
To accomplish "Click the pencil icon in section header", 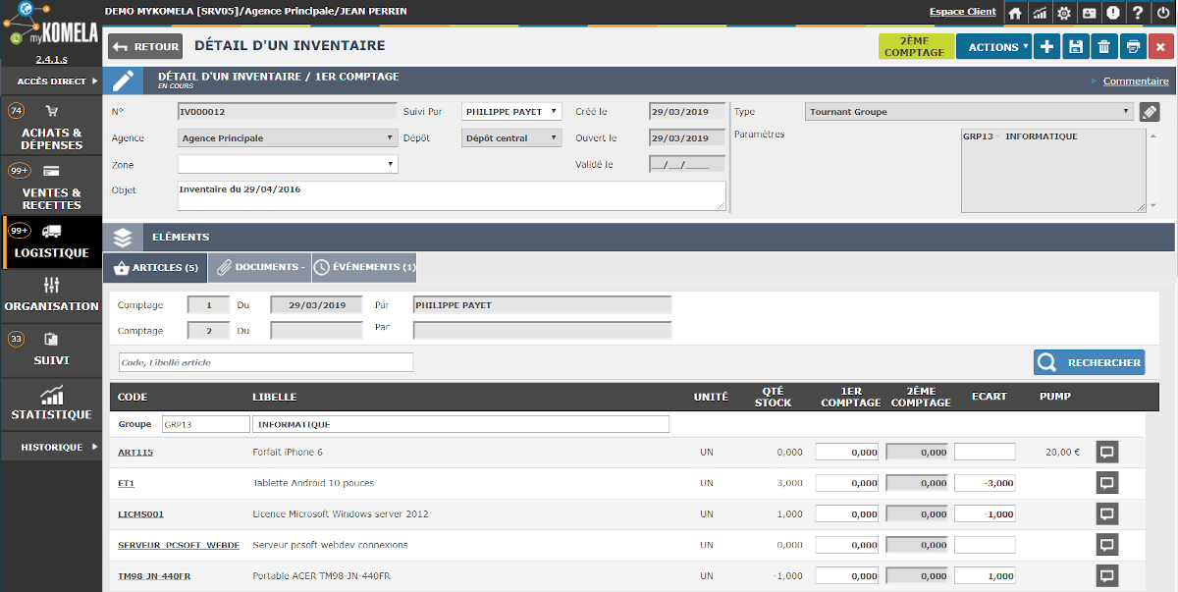I will (x=123, y=81).
